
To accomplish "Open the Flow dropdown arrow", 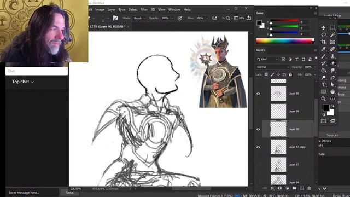I will click(207, 18).
